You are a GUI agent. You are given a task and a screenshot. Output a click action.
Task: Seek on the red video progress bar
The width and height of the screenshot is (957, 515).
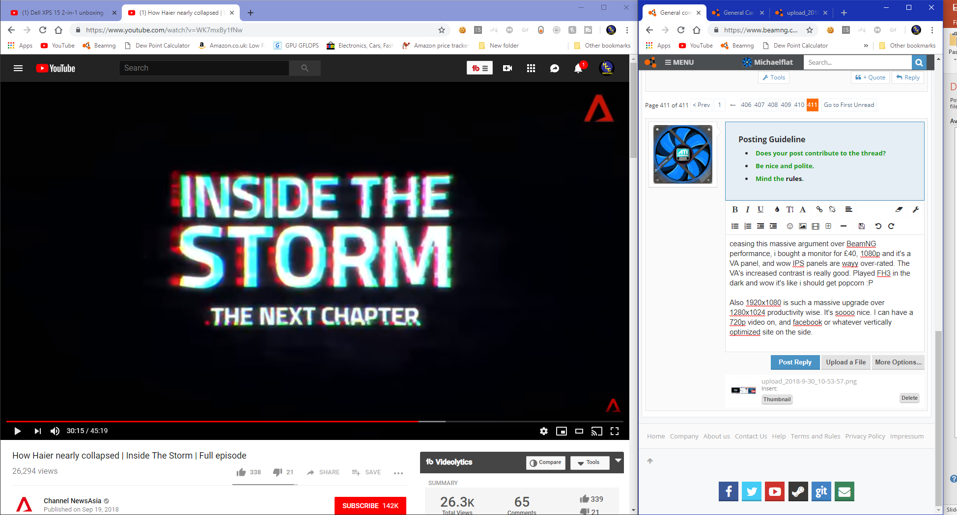click(314, 421)
